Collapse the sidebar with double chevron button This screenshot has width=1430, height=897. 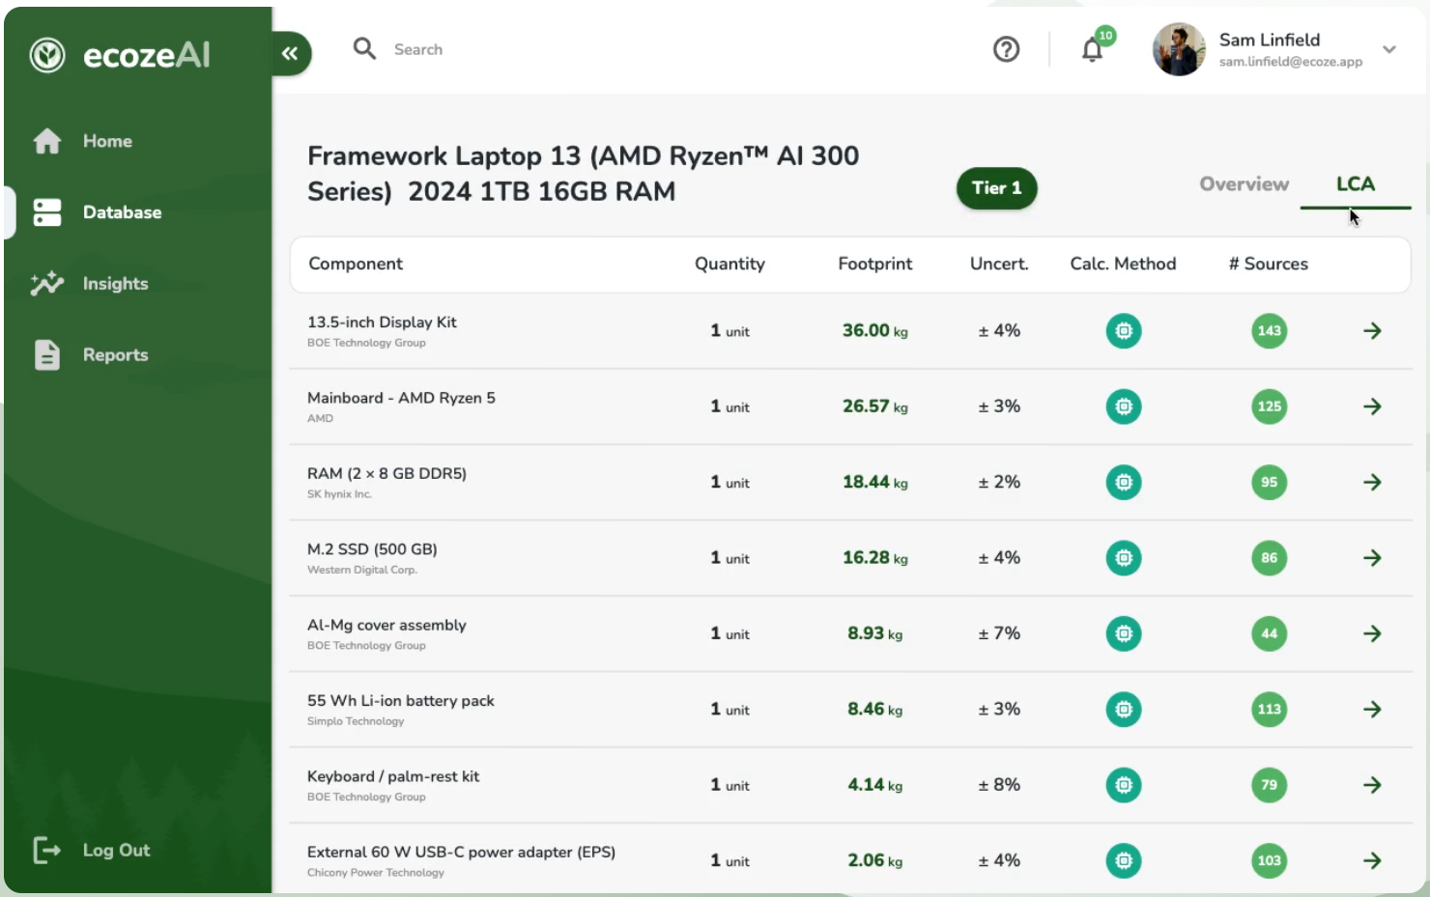290,54
